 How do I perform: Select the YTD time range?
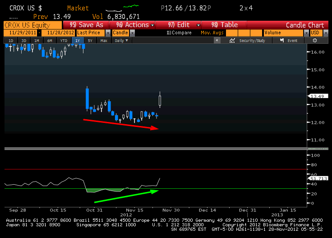tap(64, 41)
